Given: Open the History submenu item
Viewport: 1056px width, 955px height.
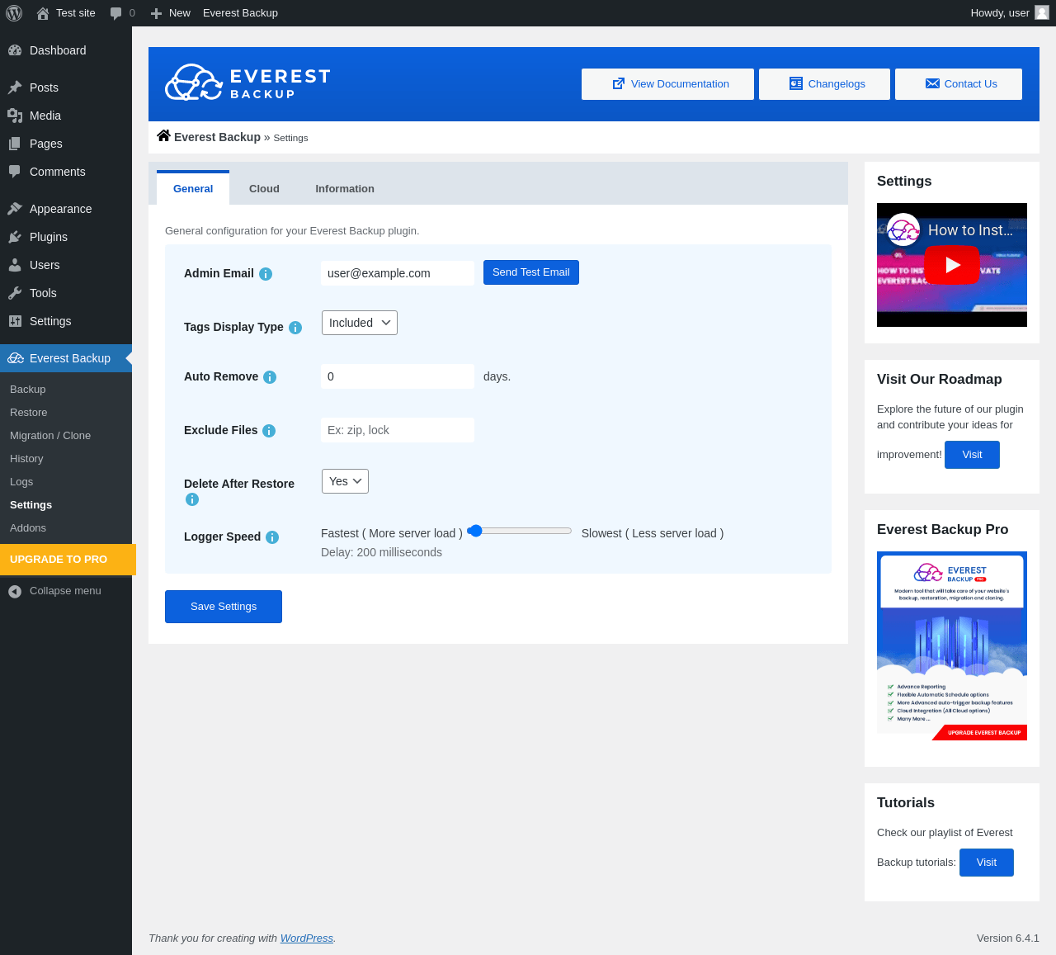Looking at the screenshot, I should tap(66, 459).
